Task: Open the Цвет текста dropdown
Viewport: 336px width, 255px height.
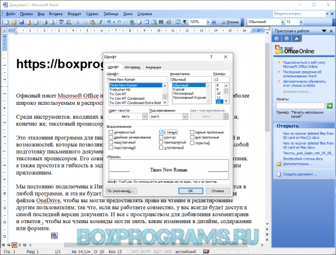Action: [145, 117]
